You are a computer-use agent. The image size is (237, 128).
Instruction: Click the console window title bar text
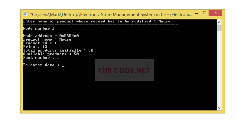[111, 15]
